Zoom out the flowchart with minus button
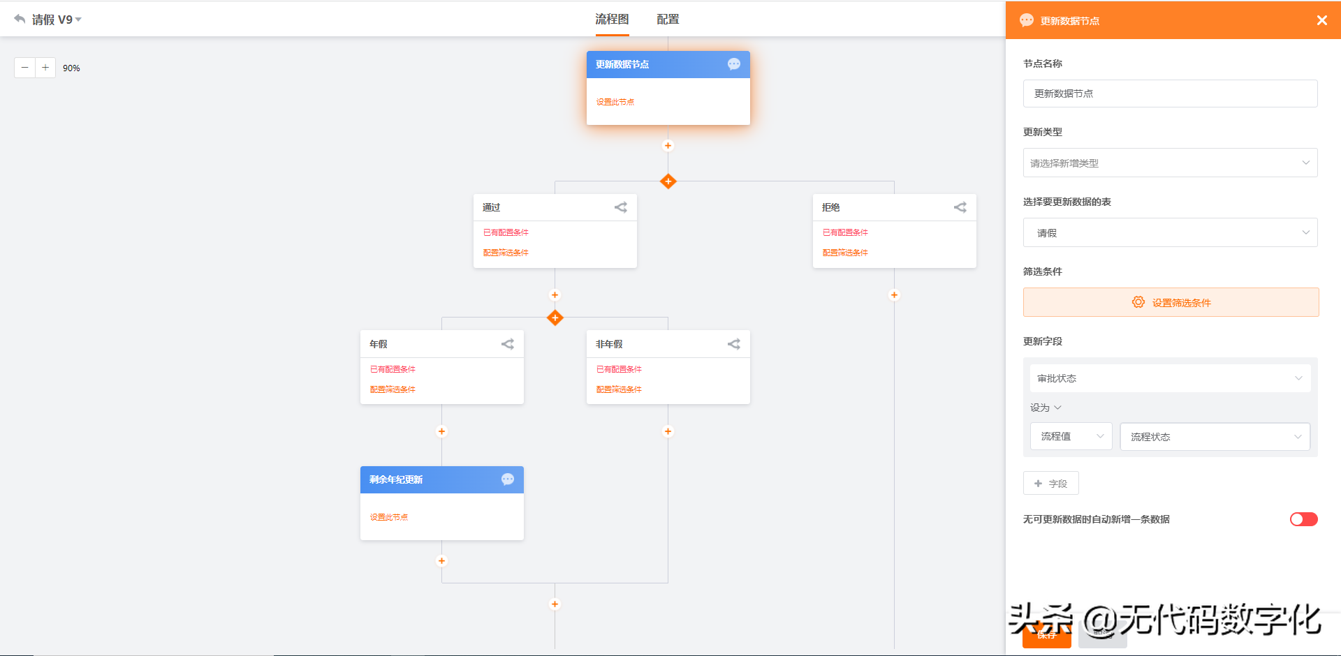Viewport: 1341px width, 656px height. [24, 68]
